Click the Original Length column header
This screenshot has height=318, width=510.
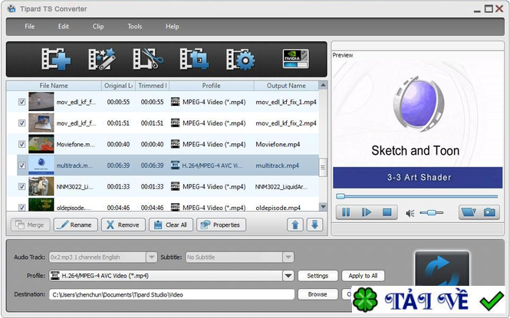(x=118, y=86)
